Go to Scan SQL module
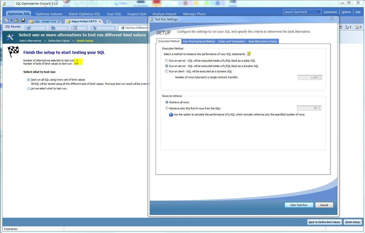The image size is (365, 233). pyautogui.click(x=114, y=14)
